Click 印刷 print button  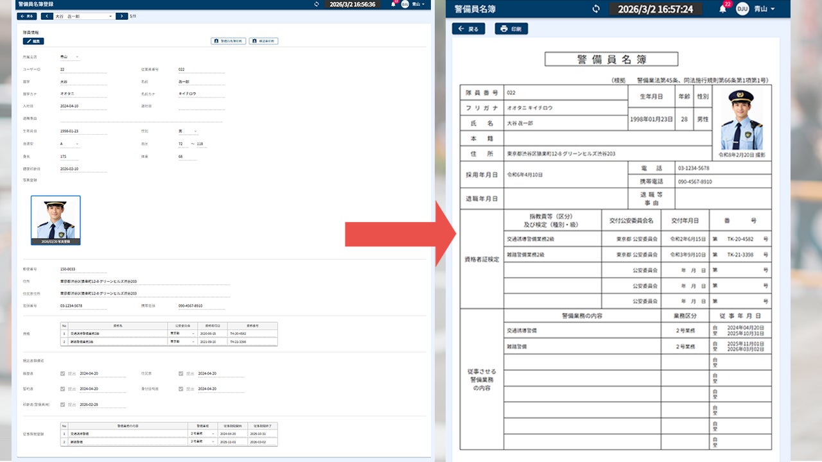[x=511, y=29]
